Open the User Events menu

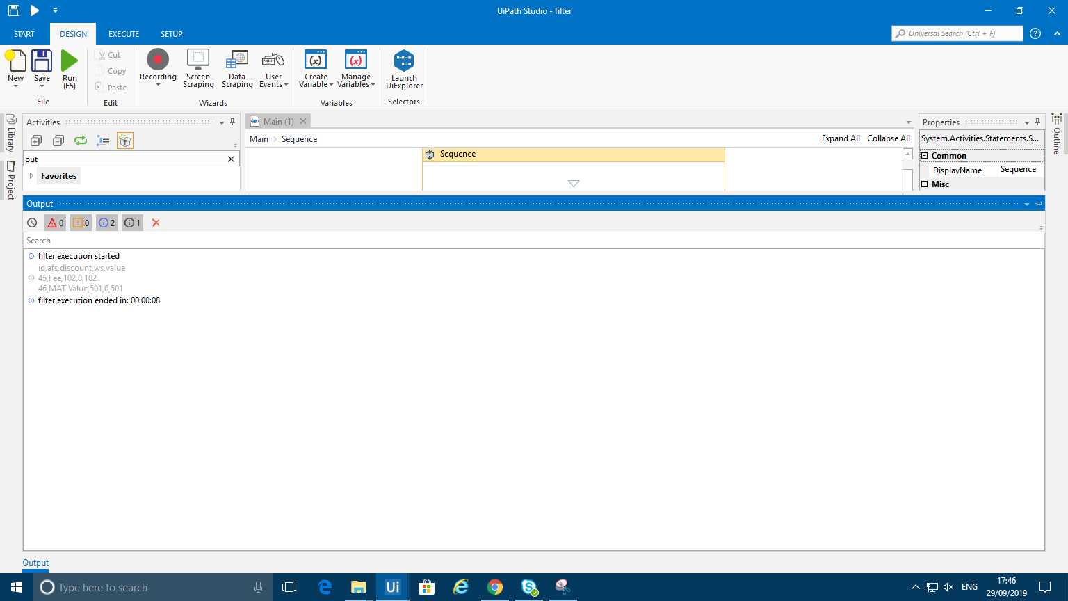click(274, 69)
